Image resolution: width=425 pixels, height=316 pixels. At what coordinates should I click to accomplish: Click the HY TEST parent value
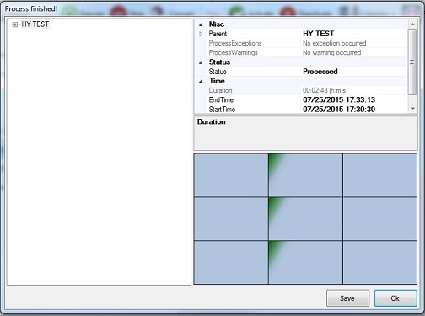pos(318,34)
